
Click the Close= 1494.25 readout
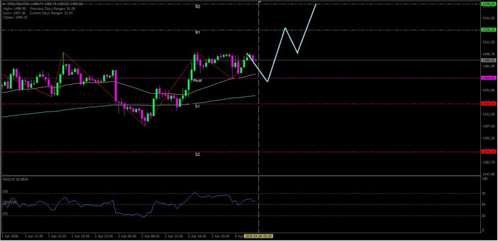tap(15, 18)
